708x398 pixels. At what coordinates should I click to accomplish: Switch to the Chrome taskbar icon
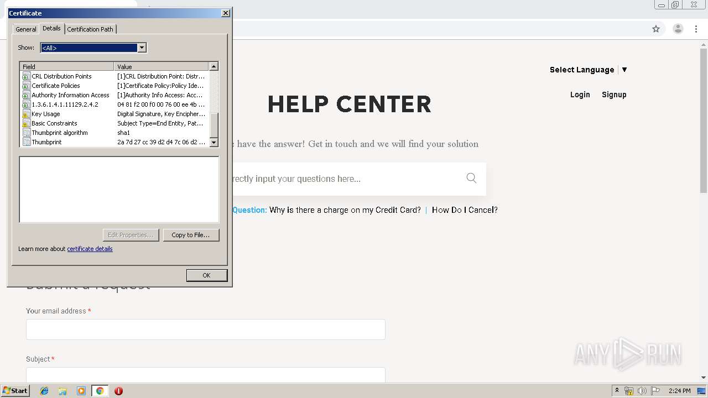(x=100, y=391)
